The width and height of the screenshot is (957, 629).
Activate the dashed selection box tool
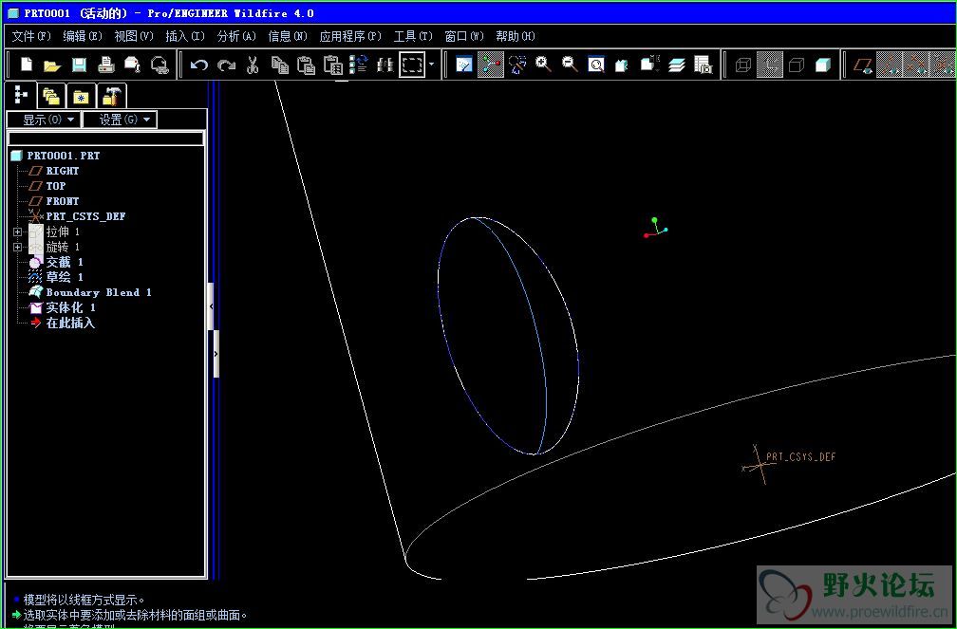pos(412,65)
